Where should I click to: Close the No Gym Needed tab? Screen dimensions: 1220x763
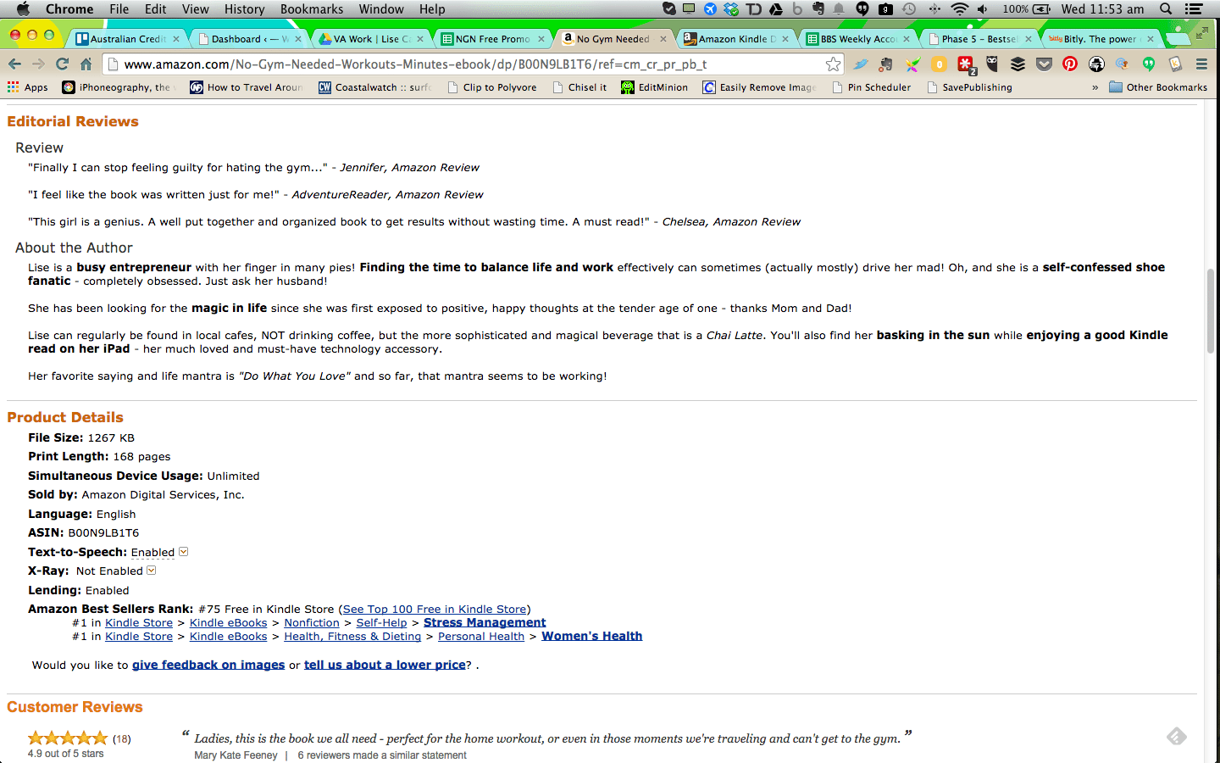click(x=663, y=39)
